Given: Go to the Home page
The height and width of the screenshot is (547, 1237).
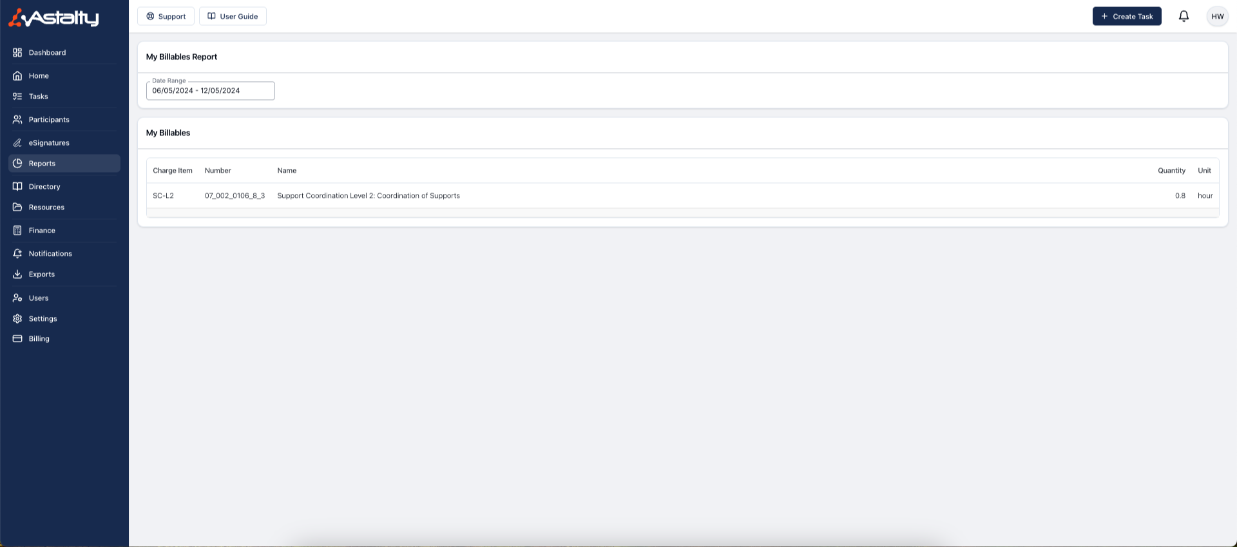Looking at the screenshot, I should coord(39,76).
